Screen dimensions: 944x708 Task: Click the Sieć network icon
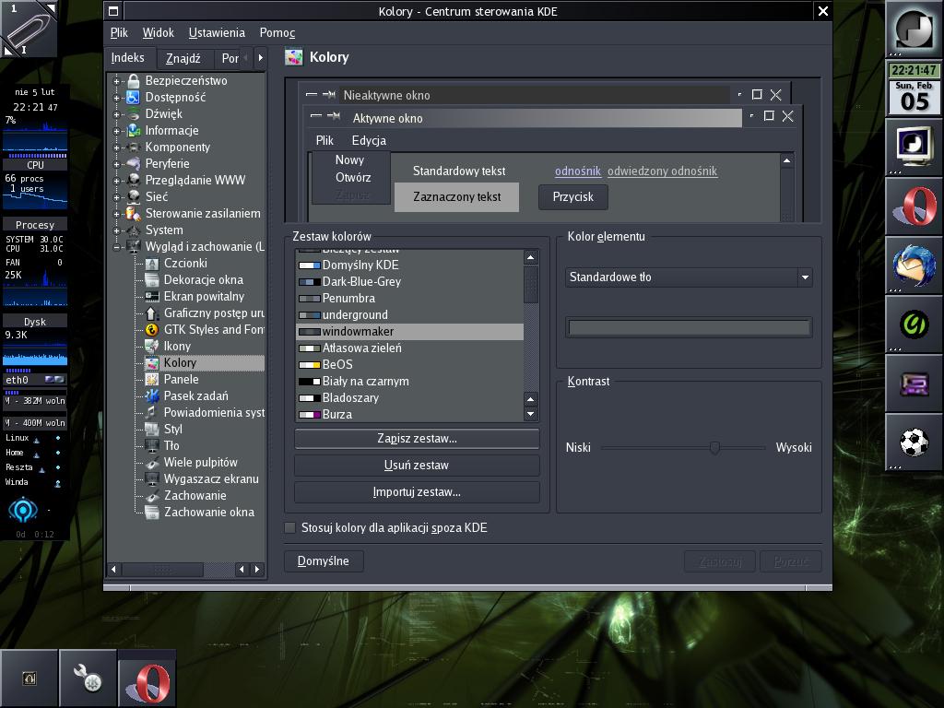(134, 196)
